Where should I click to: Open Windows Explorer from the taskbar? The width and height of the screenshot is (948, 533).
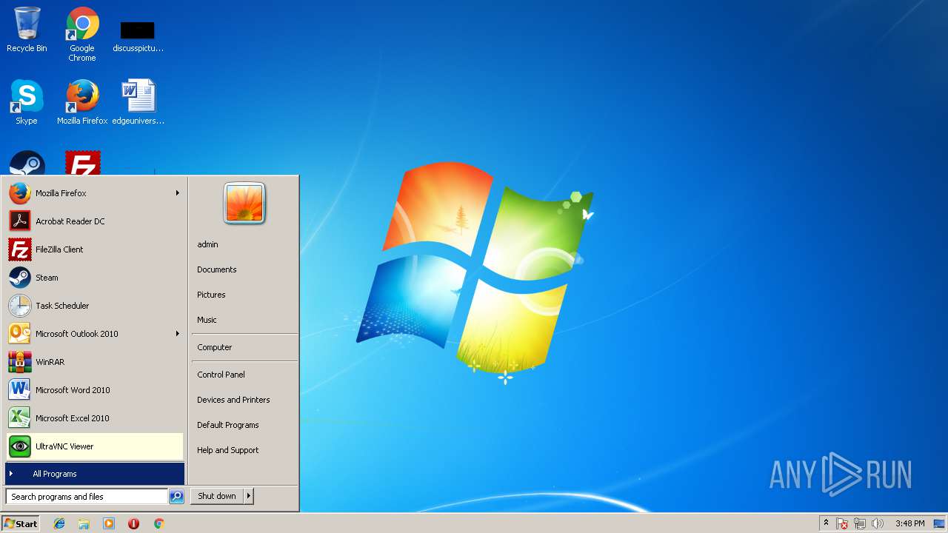[x=84, y=523]
